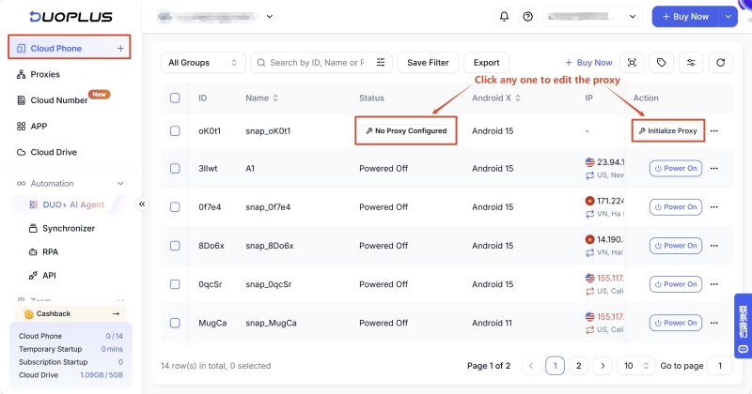Click the Cashback arrow
Viewport: 752px width, 394px height.
coord(116,313)
